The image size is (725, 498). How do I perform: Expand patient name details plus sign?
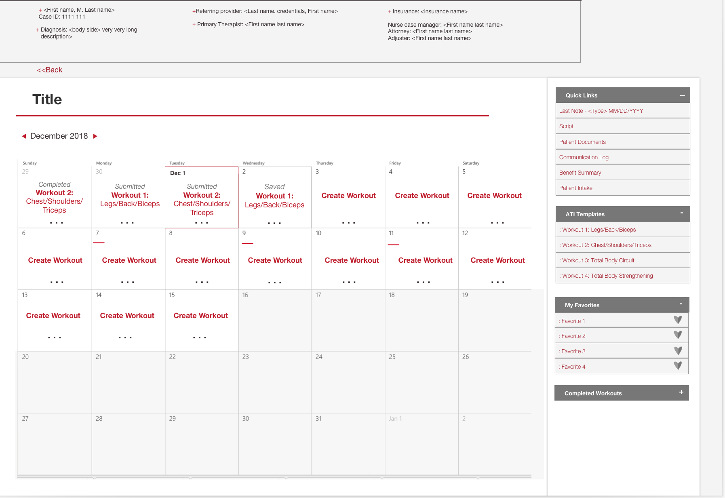click(40, 10)
